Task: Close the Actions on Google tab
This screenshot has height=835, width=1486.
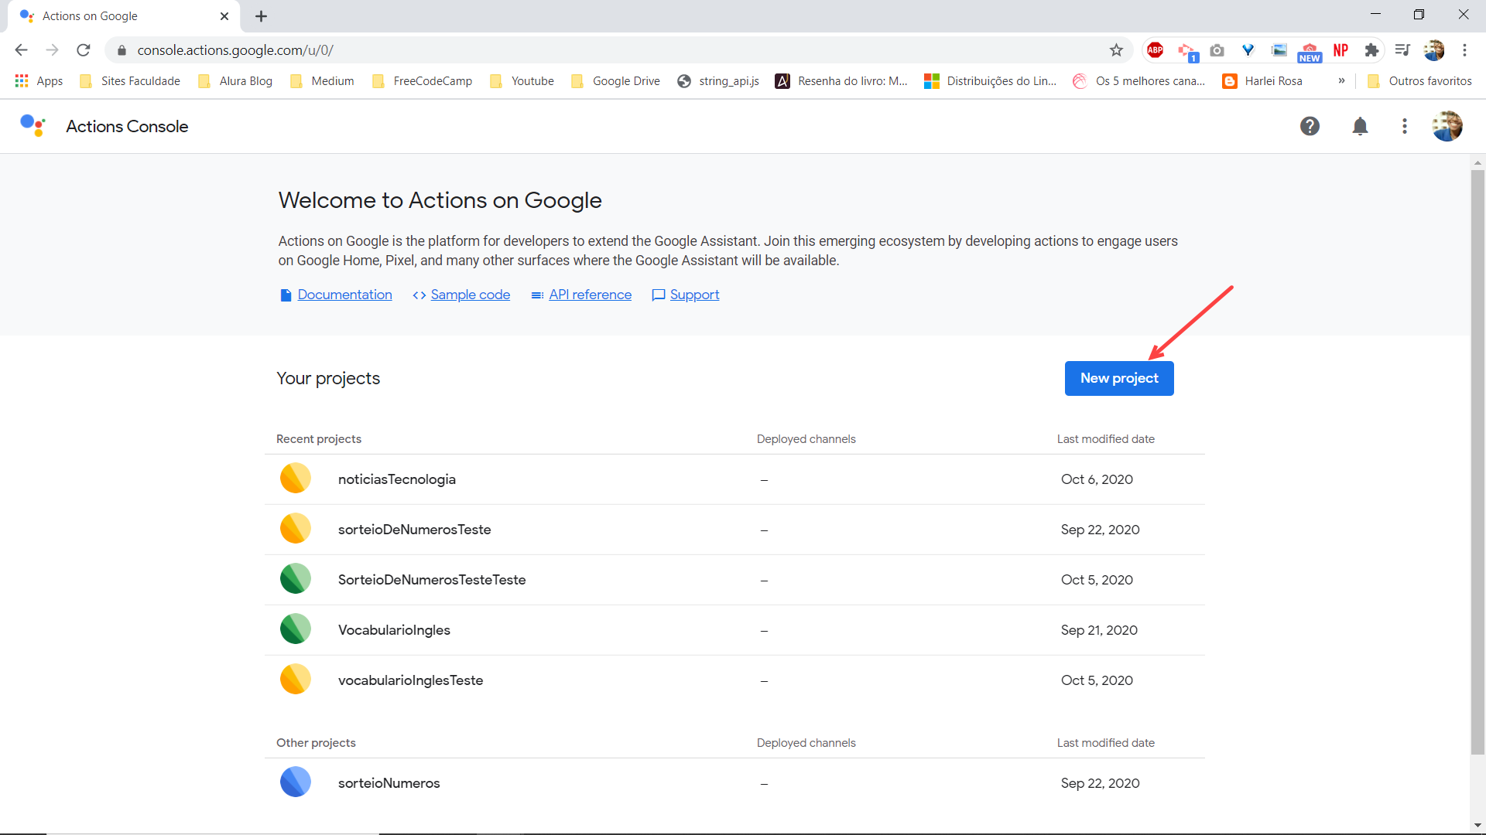Action: 224,16
